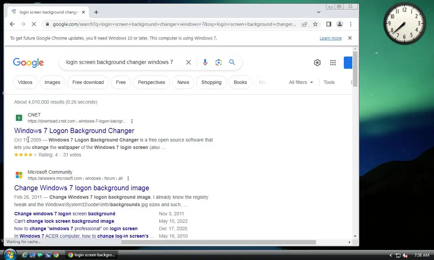Click the forward navigation arrow

click(x=23, y=24)
